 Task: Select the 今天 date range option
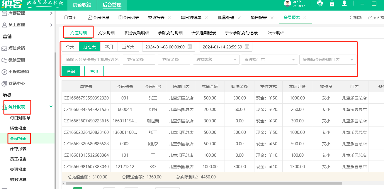pyautogui.click(x=70, y=47)
